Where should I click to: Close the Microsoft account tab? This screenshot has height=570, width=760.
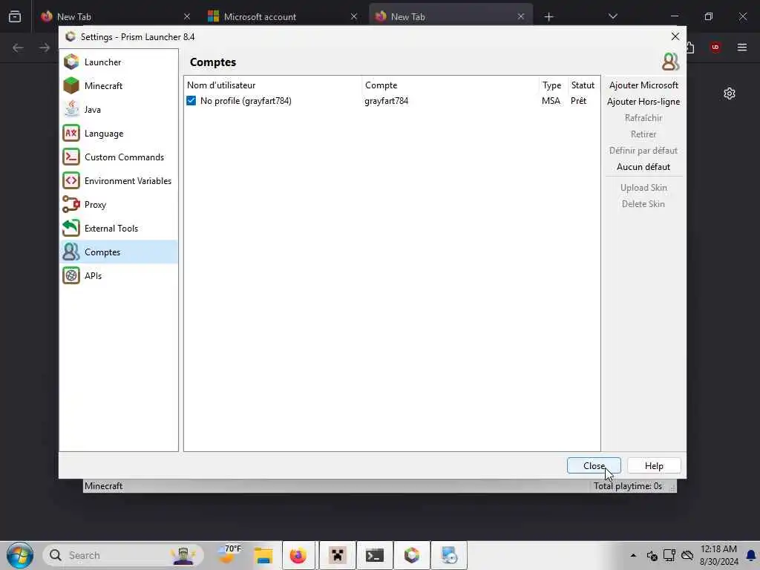[x=354, y=16]
